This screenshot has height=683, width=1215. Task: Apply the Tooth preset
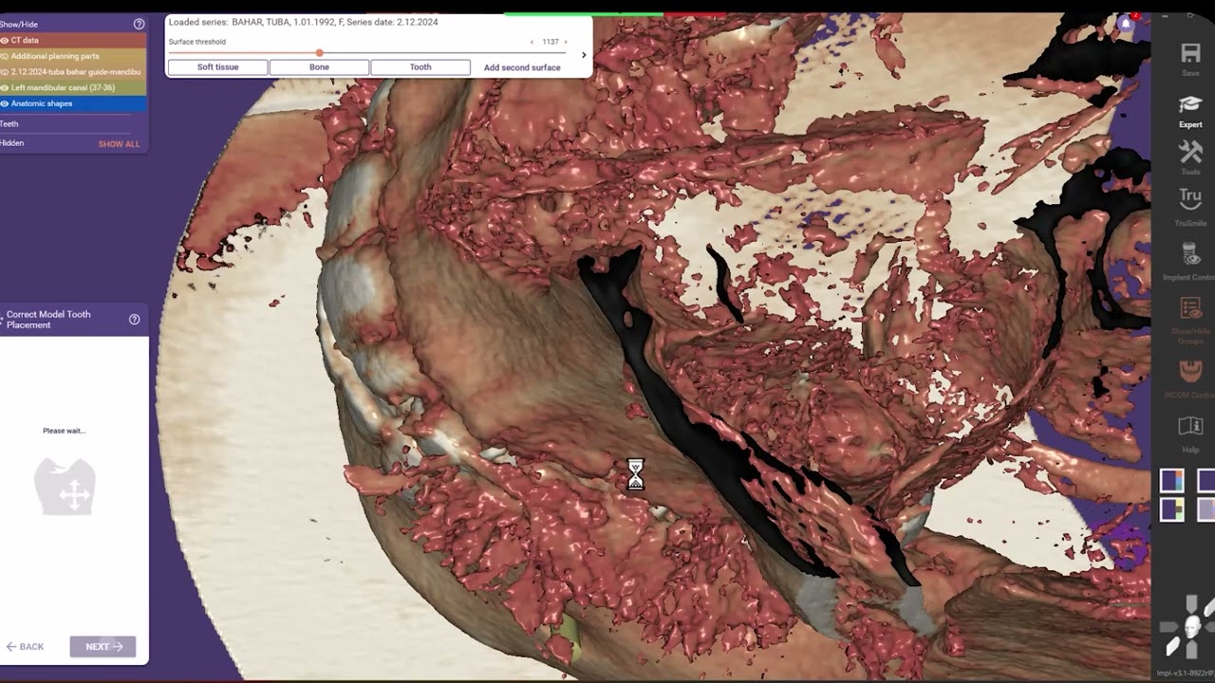pos(421,67)
